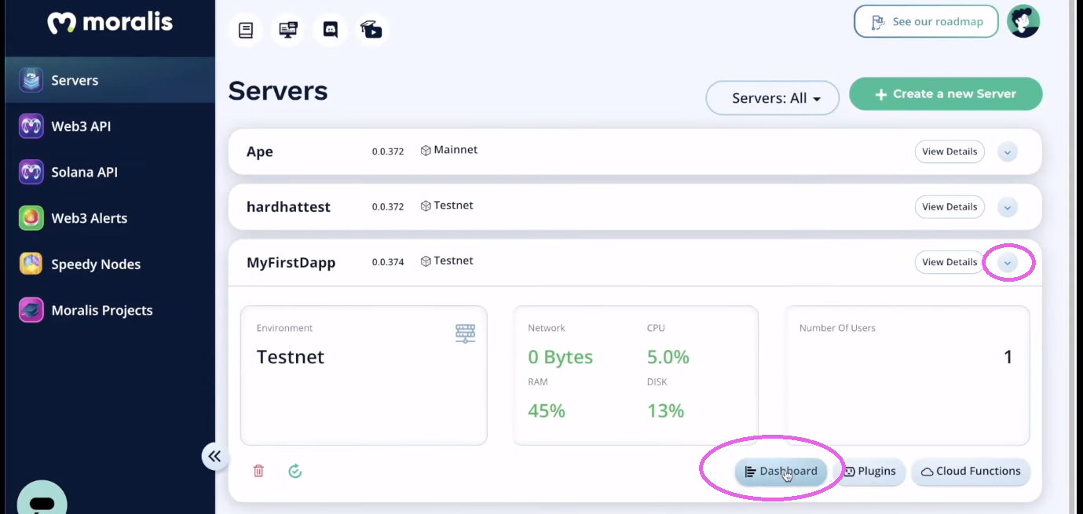Collapse the MyFirstDapp server row chevron
This screenshot has height=514, width=1083.
[1008, 263]
